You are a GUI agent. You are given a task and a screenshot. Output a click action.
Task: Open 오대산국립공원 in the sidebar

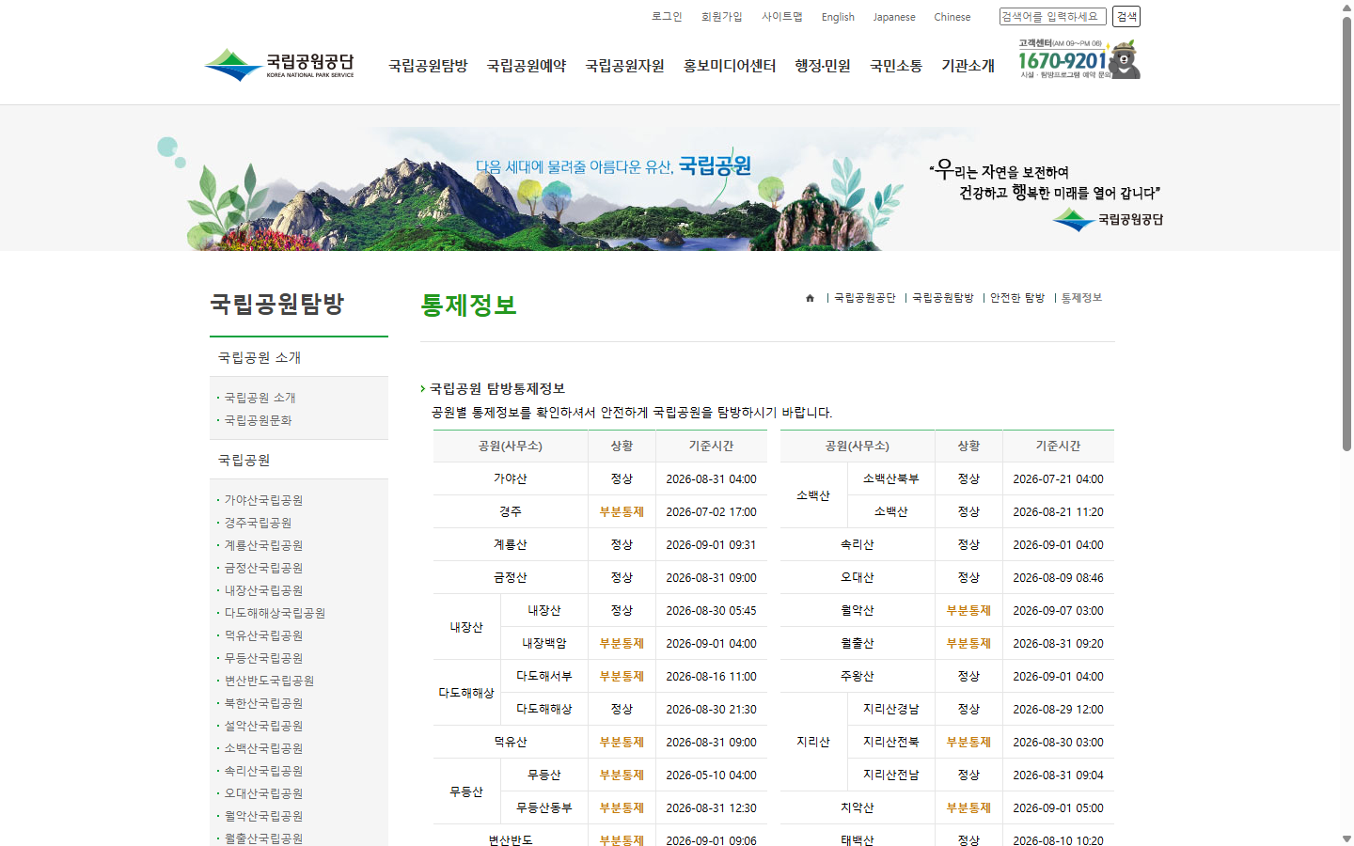tap(263, 793)
